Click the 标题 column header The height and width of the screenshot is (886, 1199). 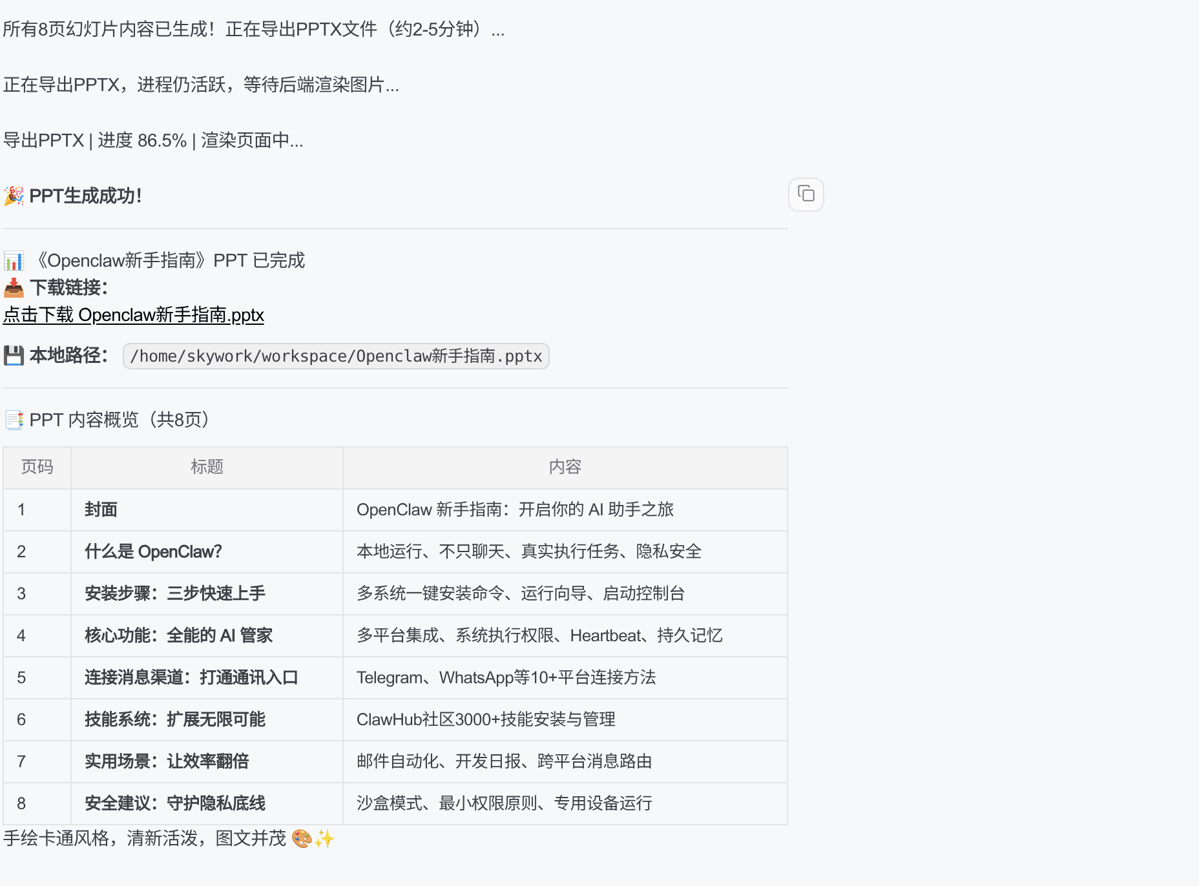click(x=207, y=467)
